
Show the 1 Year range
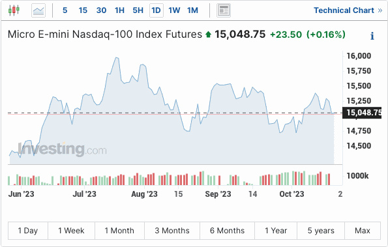(x=276, y=231)
